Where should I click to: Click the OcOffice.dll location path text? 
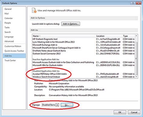click(x=77, y=90)
